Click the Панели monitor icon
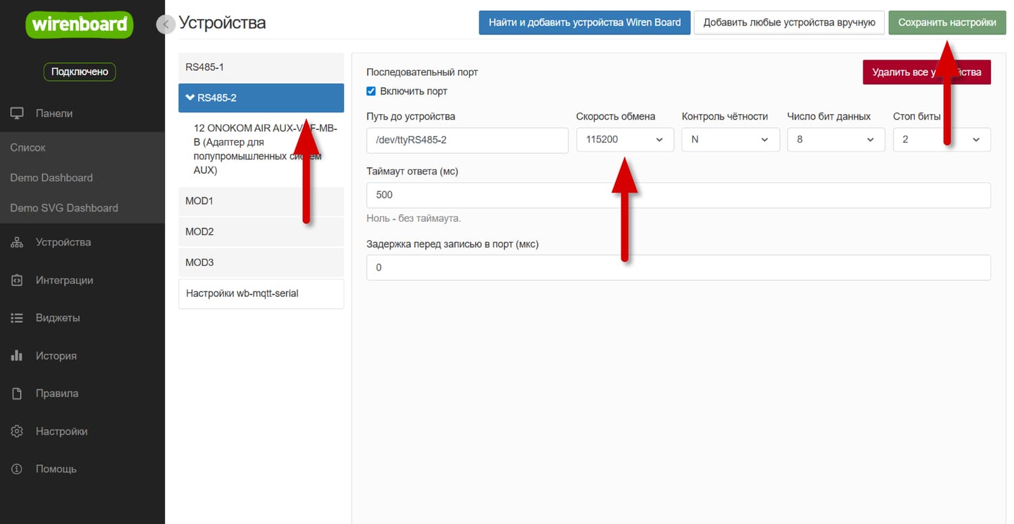Screen dimensions: 1014x524 pos(17,114)
